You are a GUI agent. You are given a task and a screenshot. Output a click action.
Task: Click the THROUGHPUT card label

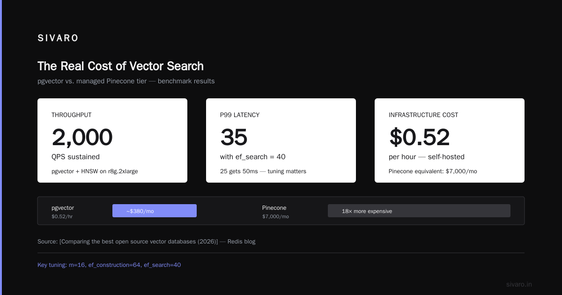72,115
